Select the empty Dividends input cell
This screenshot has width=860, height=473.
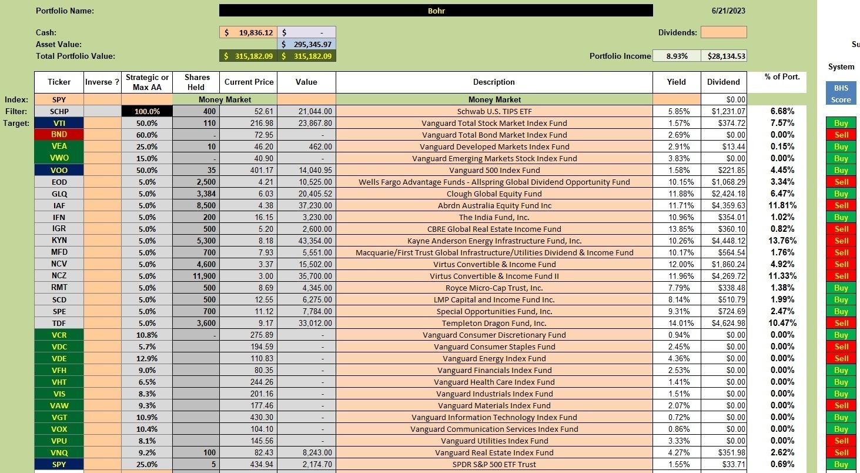pos(724,32)
